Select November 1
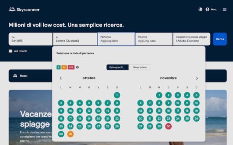Image resolution: width=233 pixels, height=145 pixels. [159, 95]
